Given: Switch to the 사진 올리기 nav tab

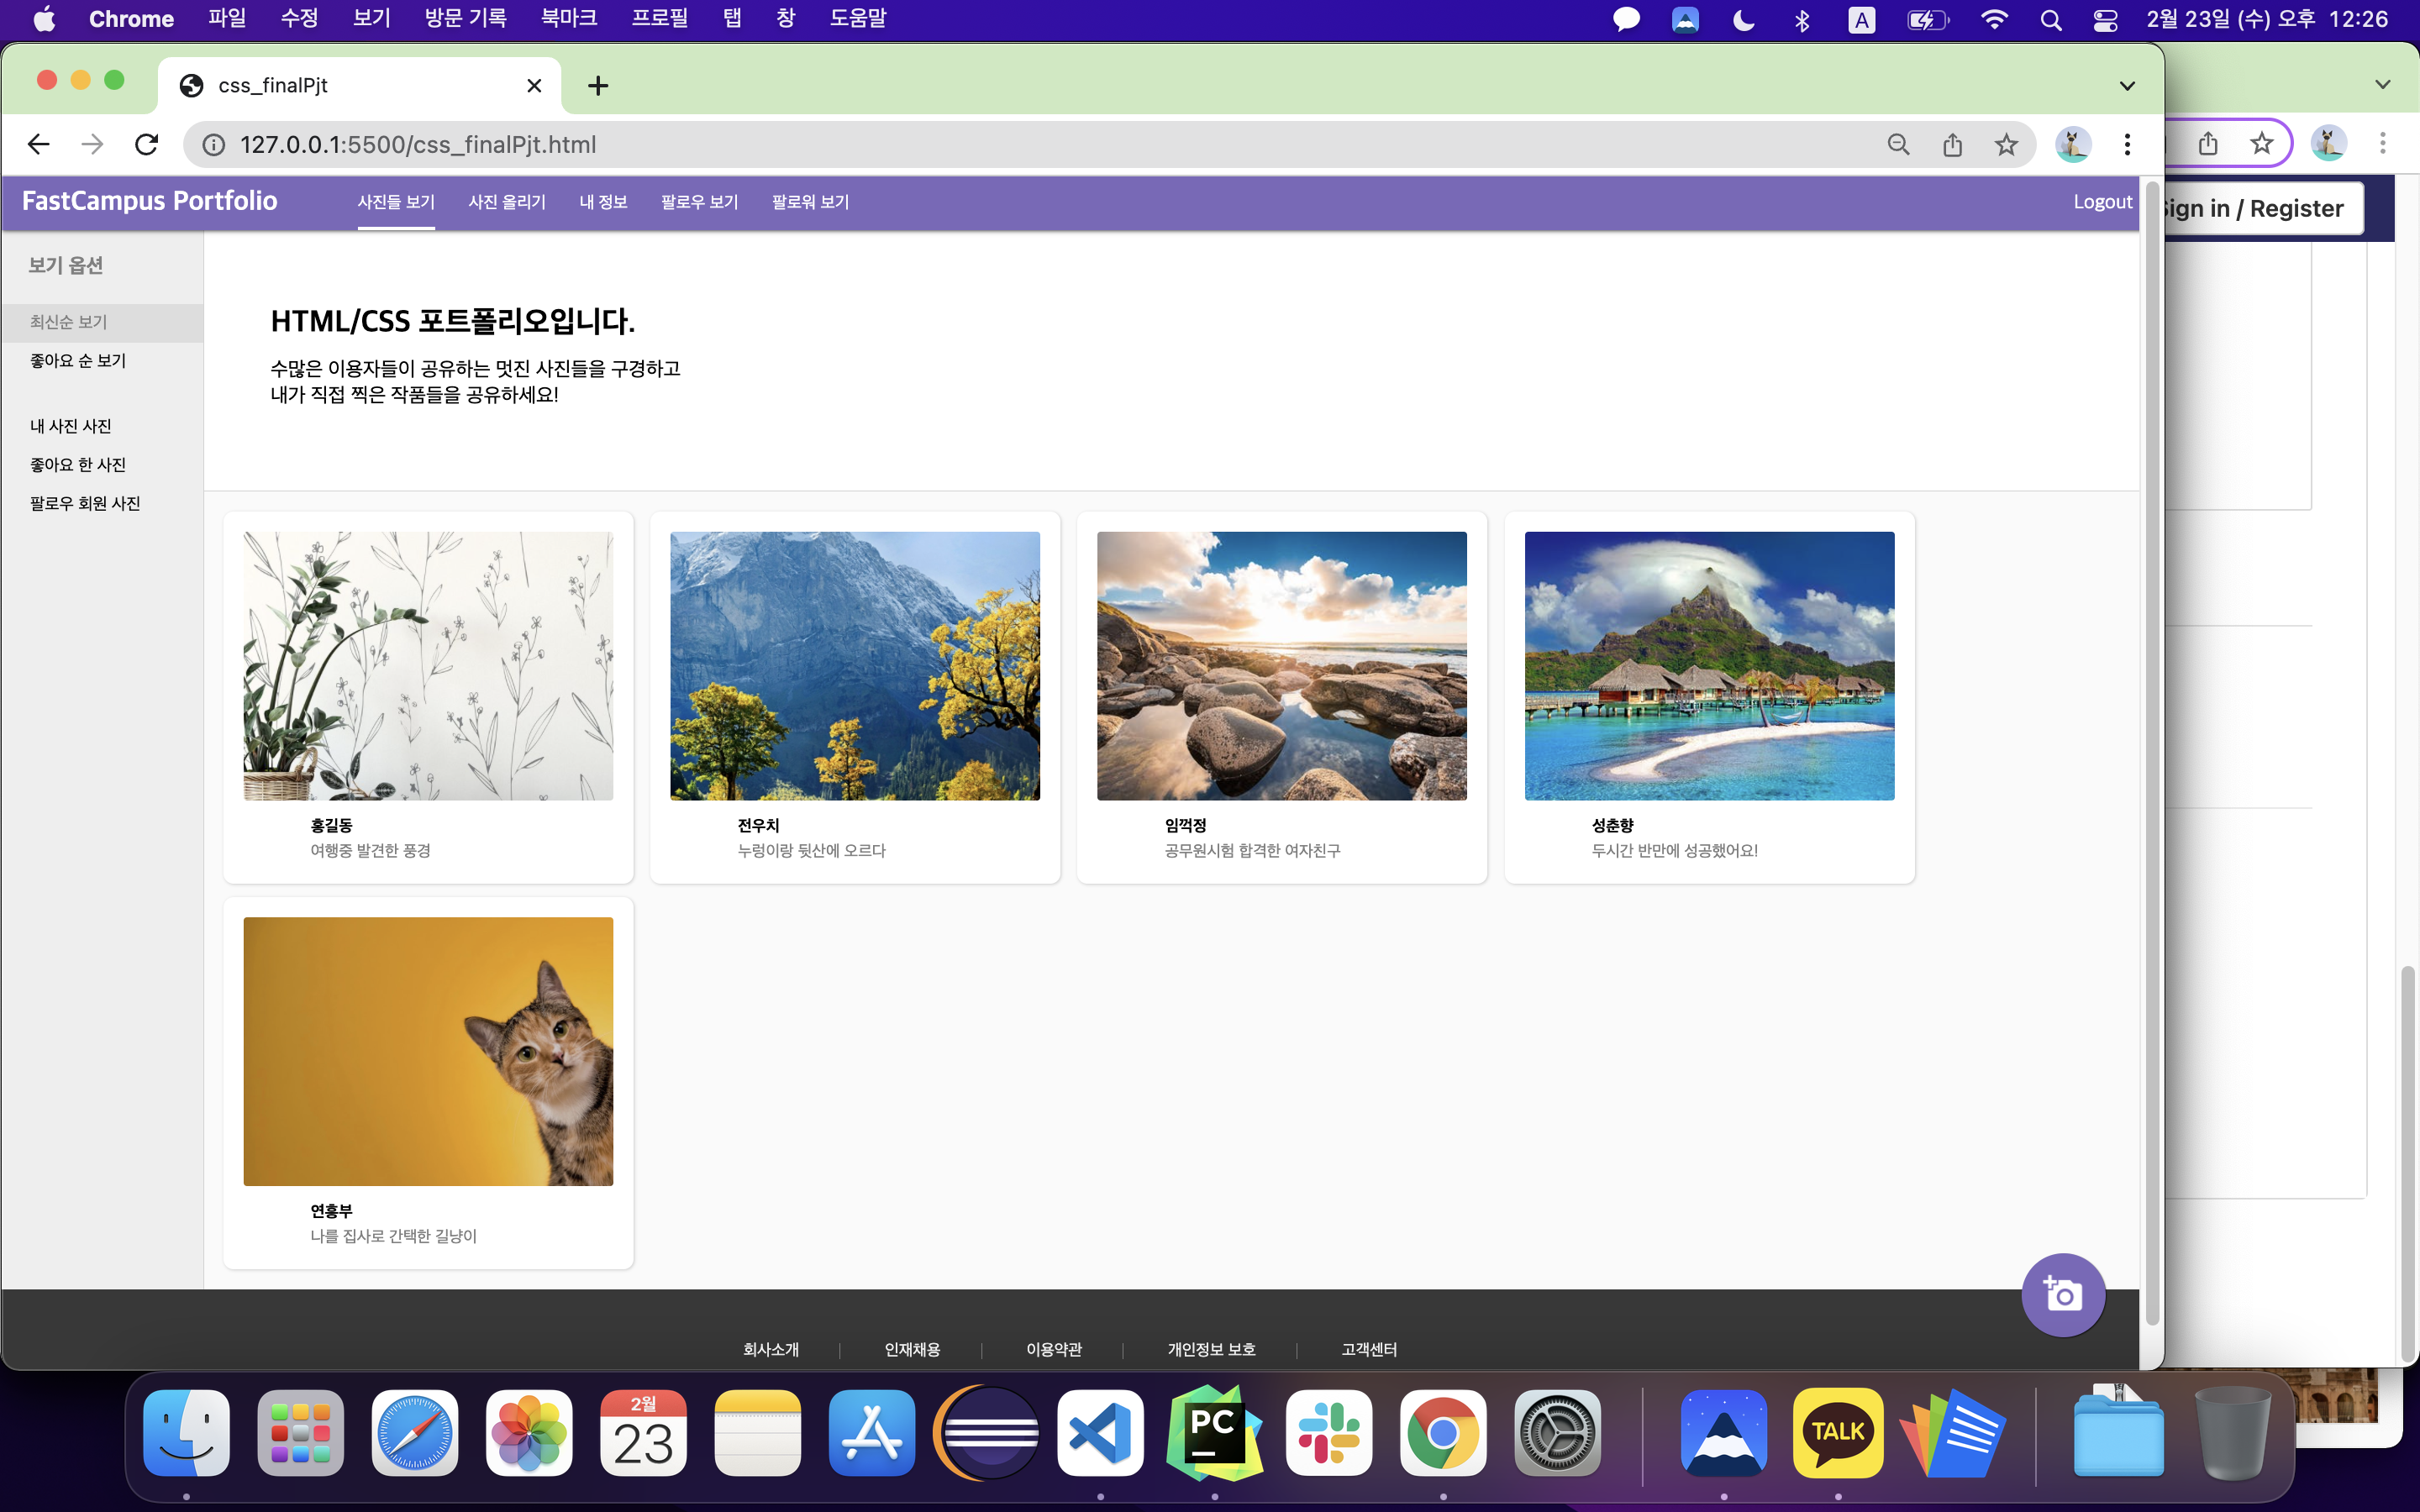Looking at the screenshot, I should (507, 202).
